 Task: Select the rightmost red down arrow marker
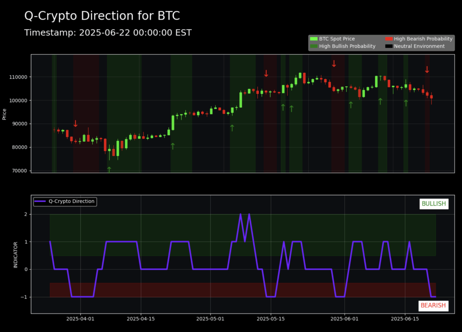point(427,70)
